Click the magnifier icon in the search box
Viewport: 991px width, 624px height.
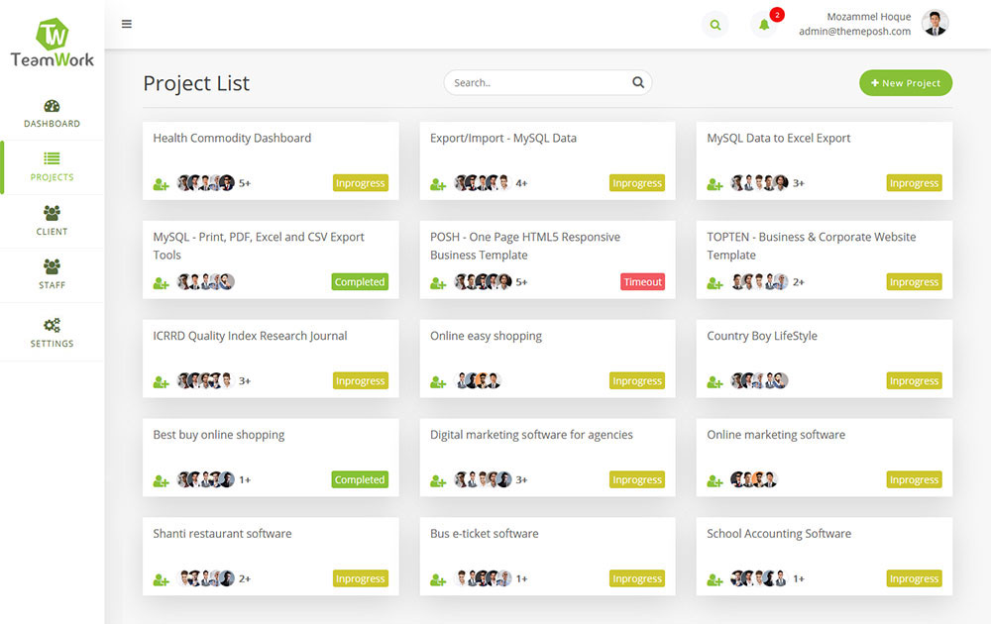click(638, 83)
